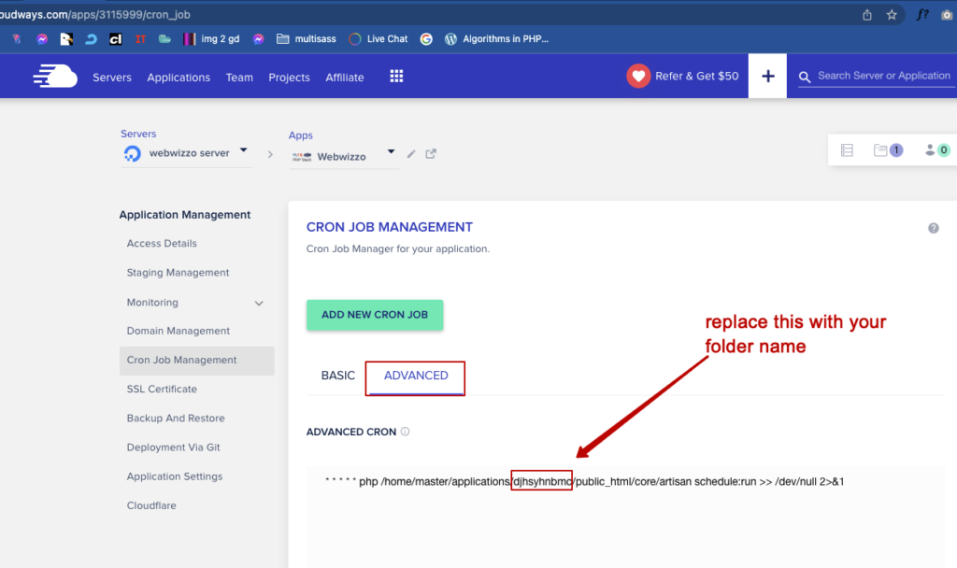Open the black cl bookmark icon
The image size is (957, 568).
[115, 39]
